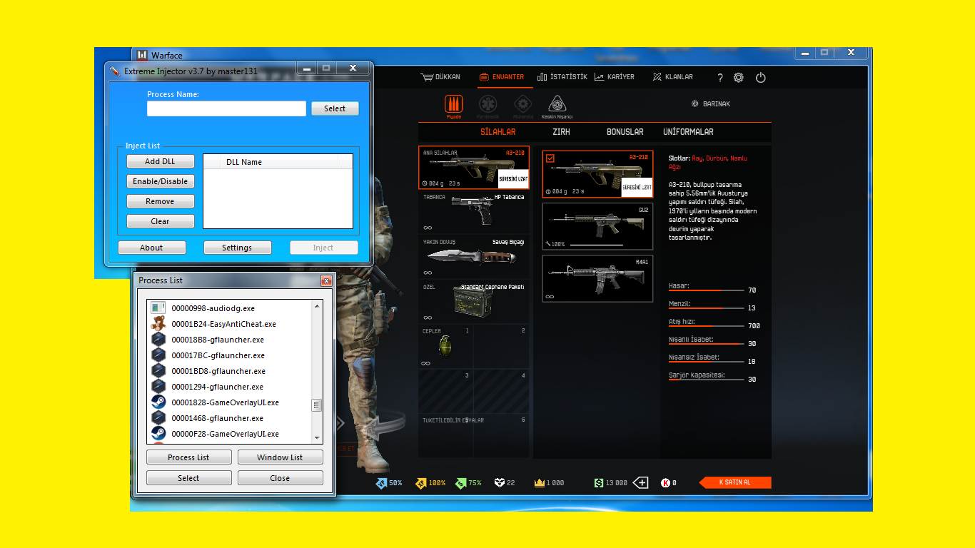This screenshot has height=548, width=975.
Task: Click the crown 1 000 icon
Action: tap(539, 483)
